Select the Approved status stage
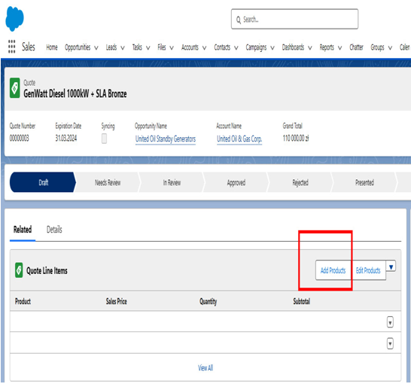 pos(236,182)
